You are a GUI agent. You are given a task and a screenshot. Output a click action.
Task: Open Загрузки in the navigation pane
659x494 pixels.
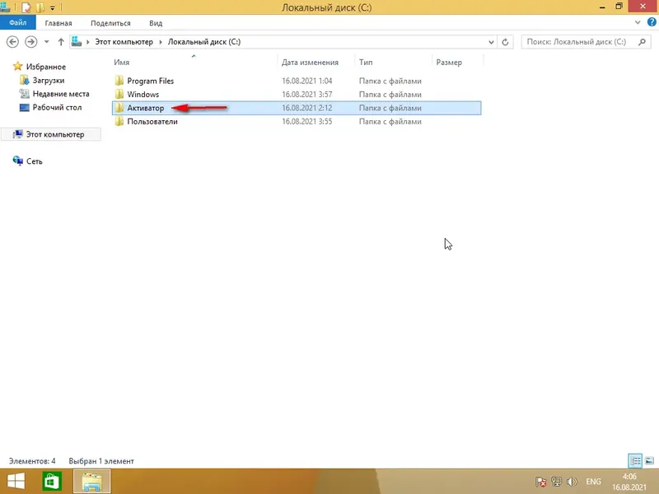point(49,80)
